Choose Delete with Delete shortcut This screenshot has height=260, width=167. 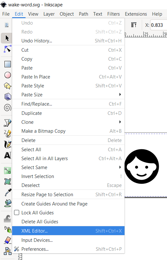(68, 140)
